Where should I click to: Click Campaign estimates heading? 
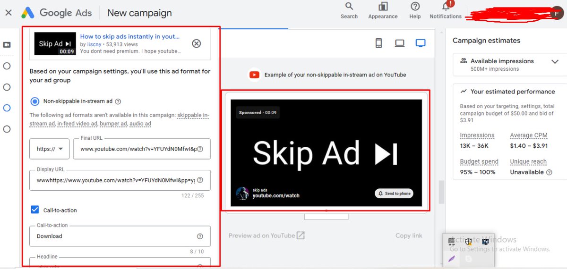click(486, 41)
